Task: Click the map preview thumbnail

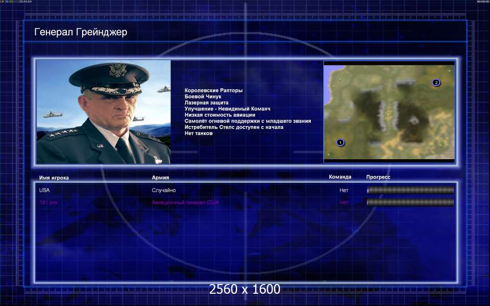Action: [389, 112]
